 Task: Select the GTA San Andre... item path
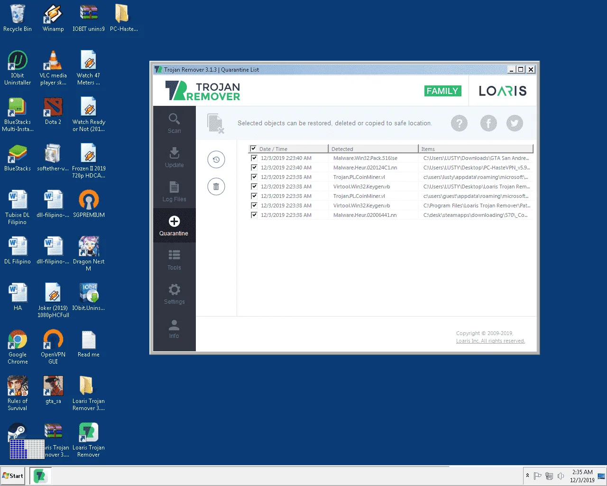(x=477, y=158)
